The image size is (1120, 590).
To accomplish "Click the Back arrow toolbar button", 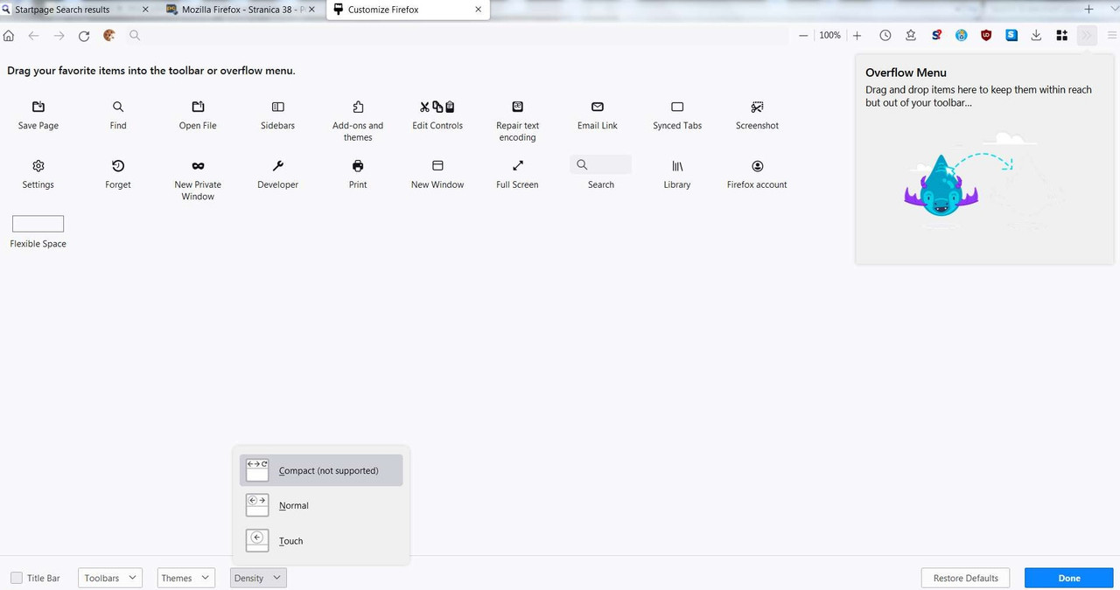I will pos(33,36).
